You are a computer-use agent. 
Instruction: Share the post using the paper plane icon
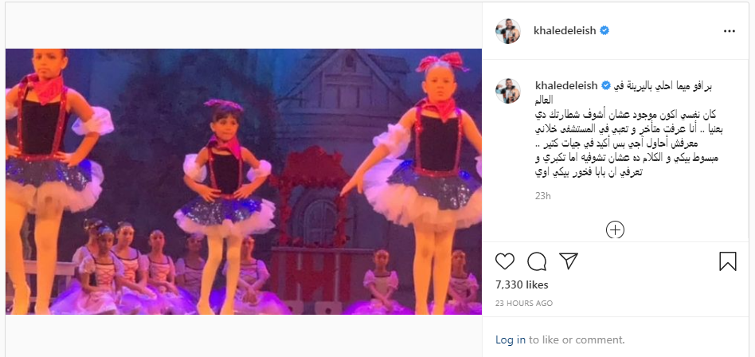point(569,261)
